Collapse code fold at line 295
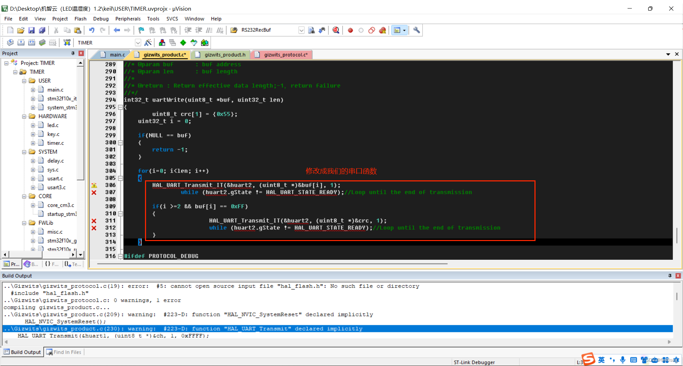 click(x=120, y=107)
